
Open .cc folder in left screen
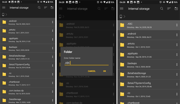click(x=28, y=74)
